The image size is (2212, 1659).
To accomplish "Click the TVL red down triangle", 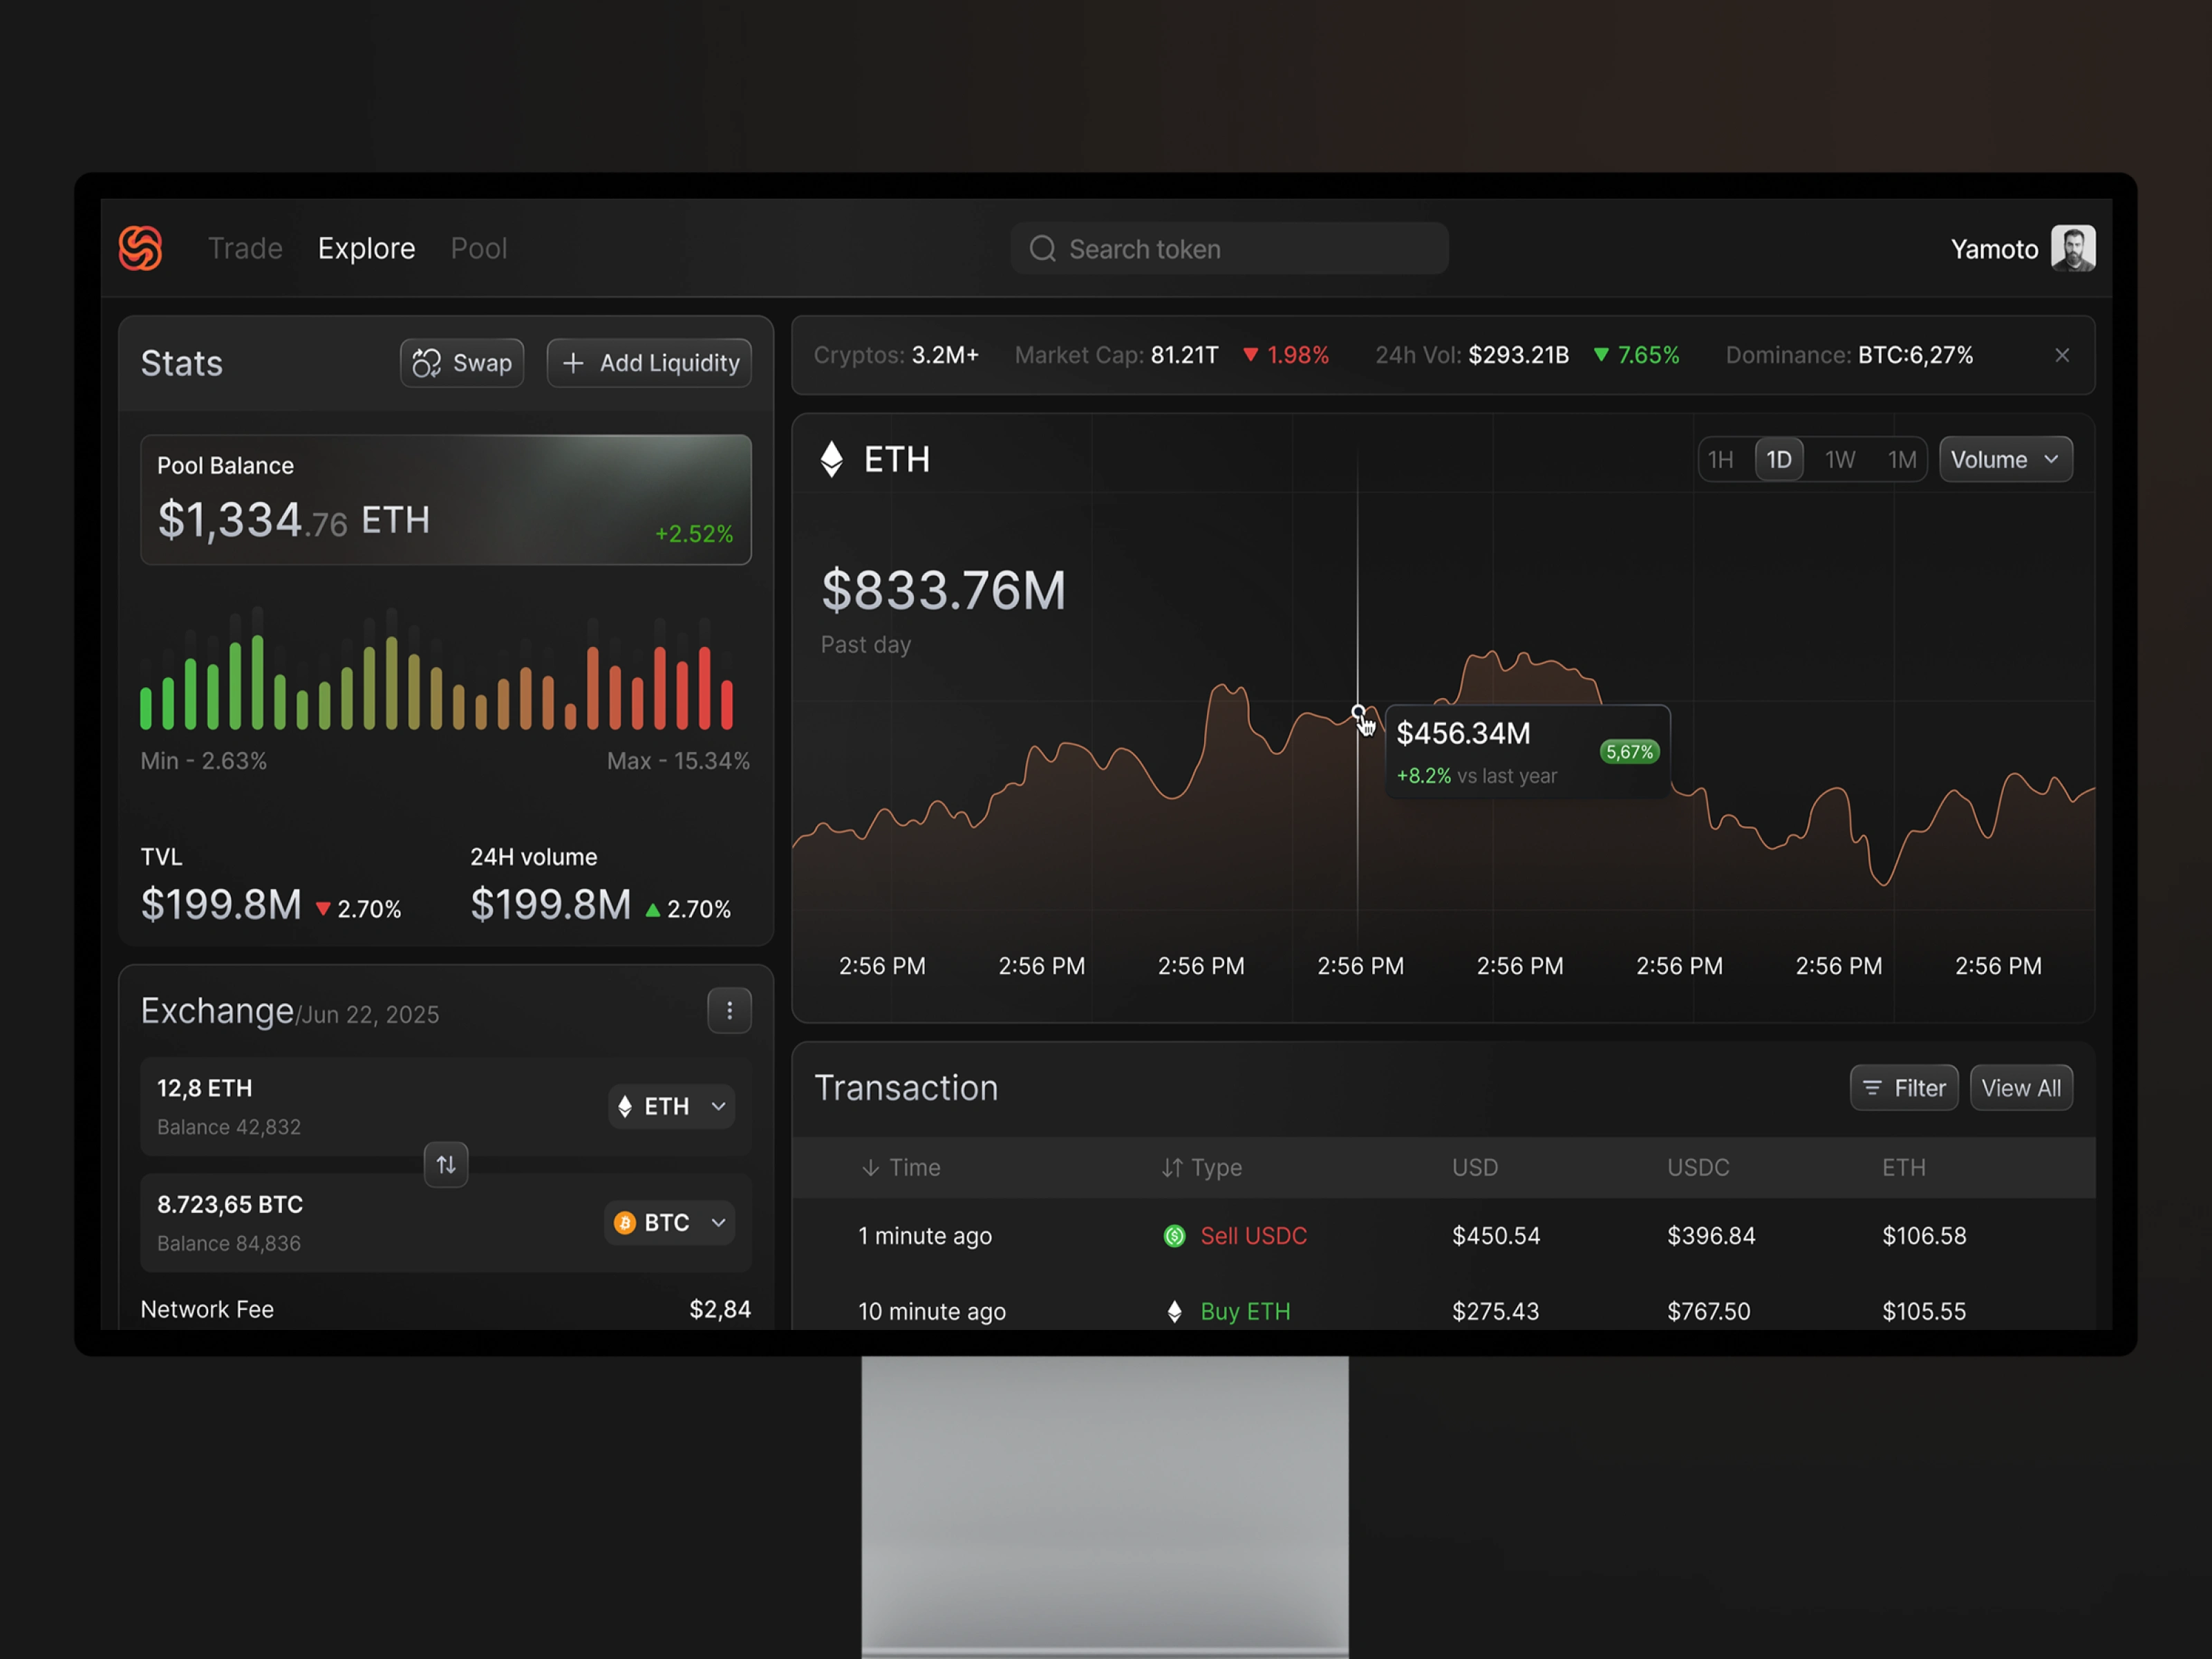I will click(323, 909).
